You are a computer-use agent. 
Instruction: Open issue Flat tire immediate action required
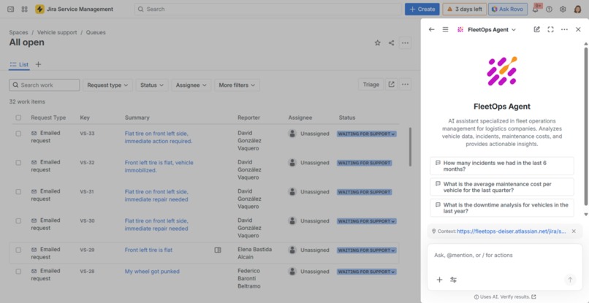tap(158, 137)
